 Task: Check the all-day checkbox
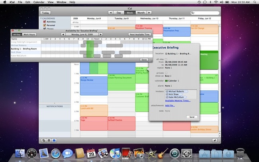coord(166,59)
